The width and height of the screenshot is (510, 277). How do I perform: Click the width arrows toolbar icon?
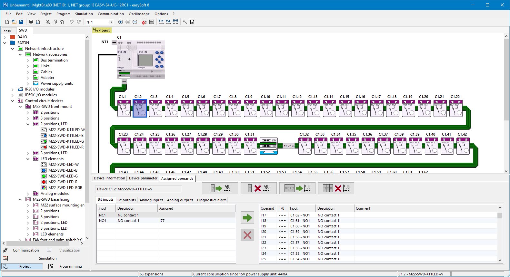[x=175, y=22]
